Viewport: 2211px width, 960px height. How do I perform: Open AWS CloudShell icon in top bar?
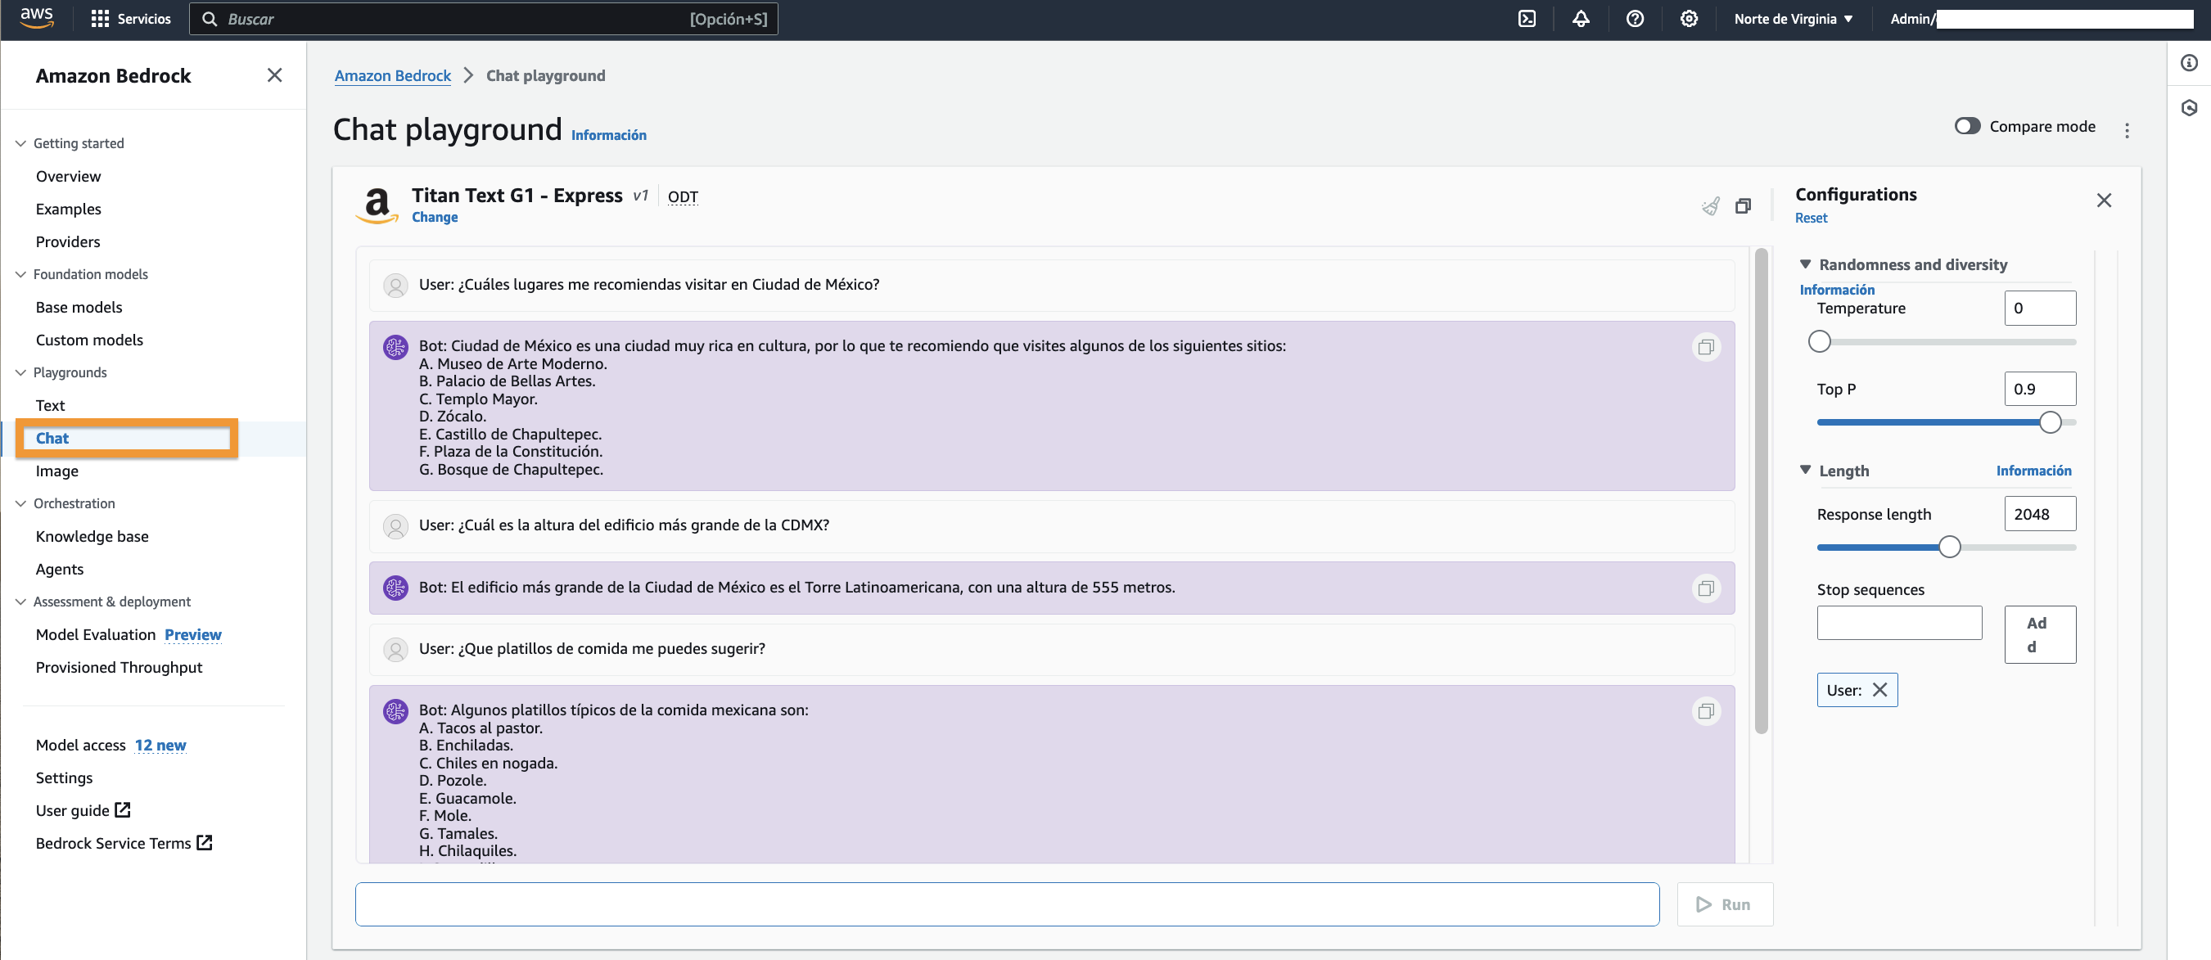coord(1527,19)
